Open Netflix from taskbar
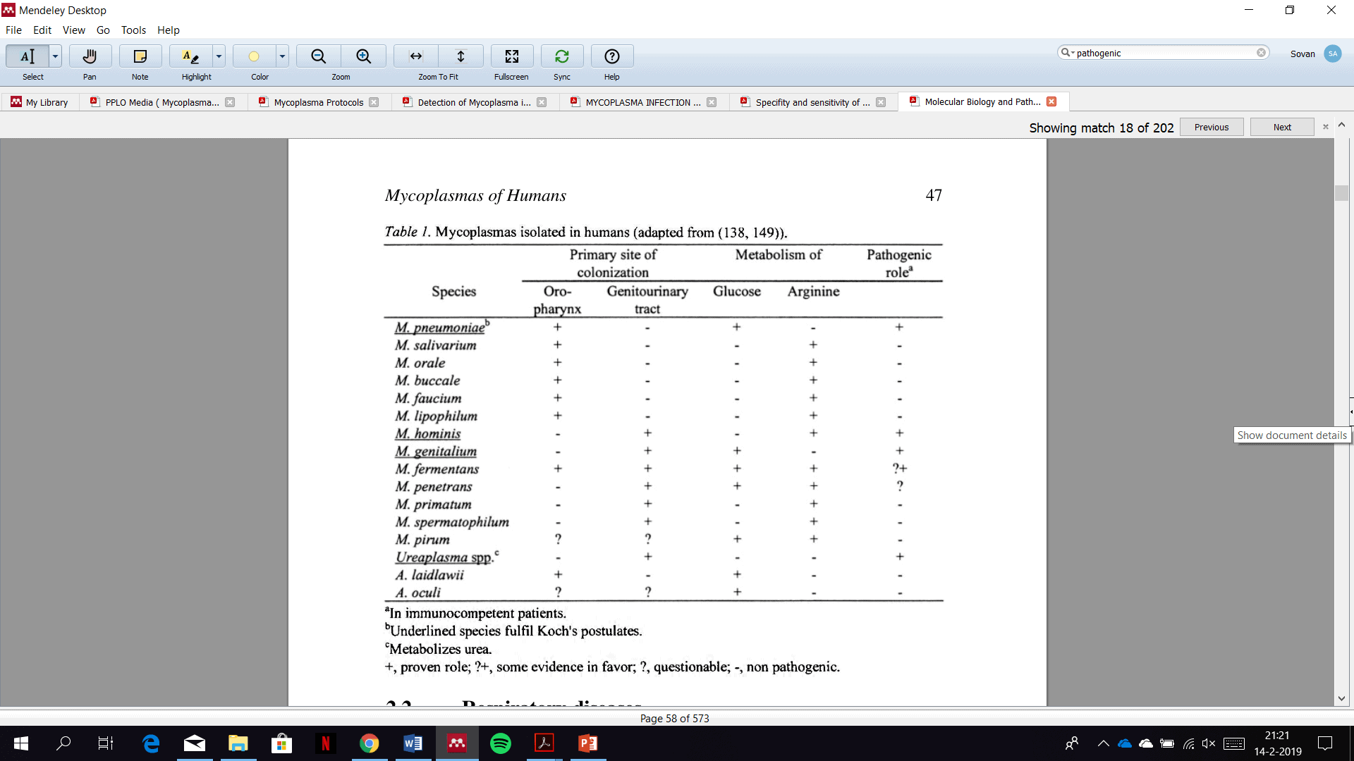 (326, 743)
